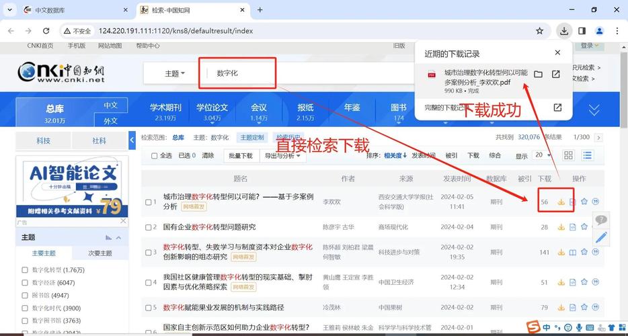628x336 pixels.
Task: Switch results to grid view
Action: 568,155
